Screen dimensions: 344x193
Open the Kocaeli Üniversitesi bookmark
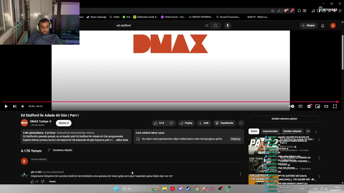coord(228,17)
